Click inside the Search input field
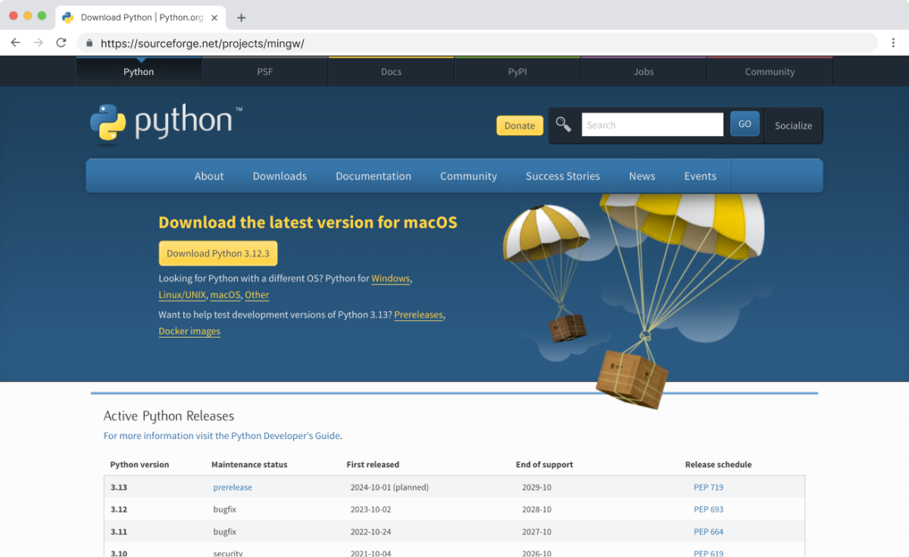This screenshot has height=557, width=909. 651,124
